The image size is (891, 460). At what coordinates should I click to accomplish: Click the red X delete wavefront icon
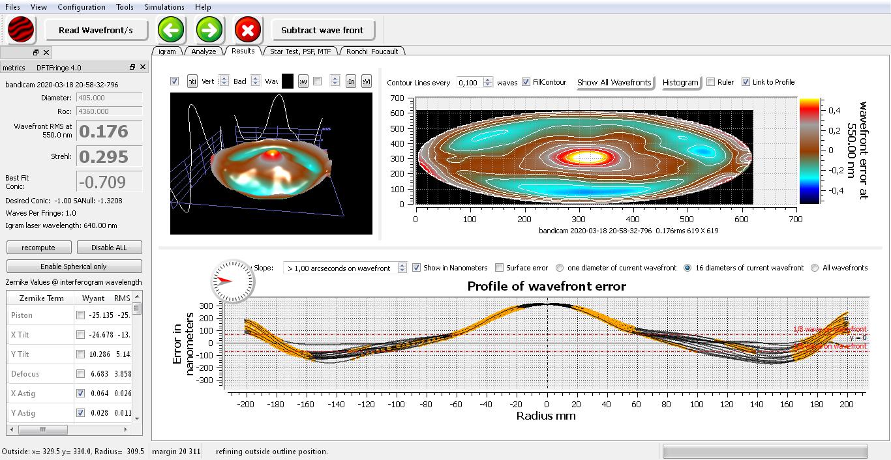click(x=248, y=30)
